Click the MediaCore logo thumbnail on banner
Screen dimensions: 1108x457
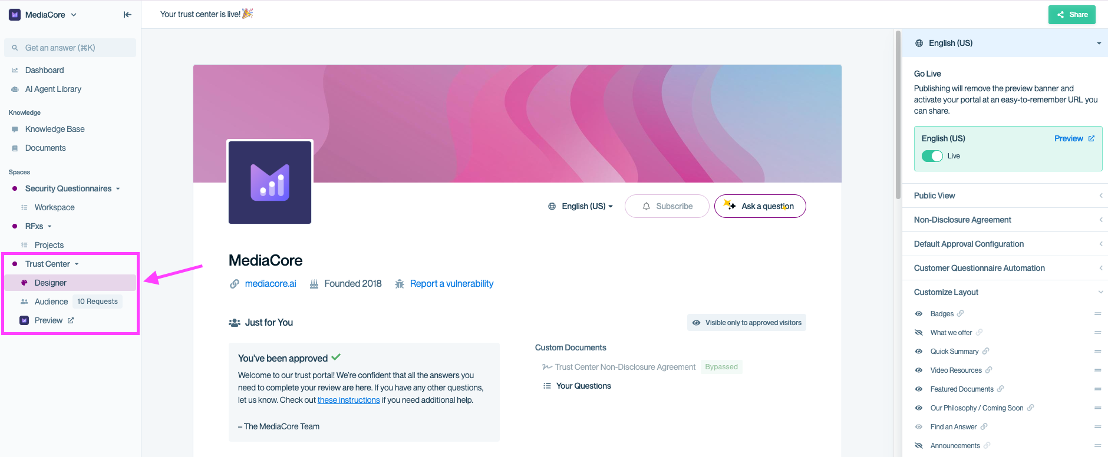point(270,182)
